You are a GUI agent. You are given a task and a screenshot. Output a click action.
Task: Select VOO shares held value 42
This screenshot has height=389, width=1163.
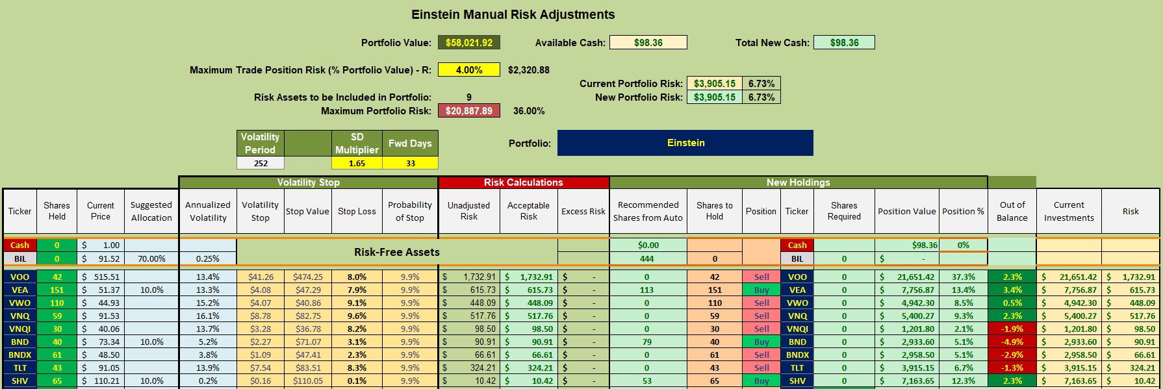coord(57,277)
